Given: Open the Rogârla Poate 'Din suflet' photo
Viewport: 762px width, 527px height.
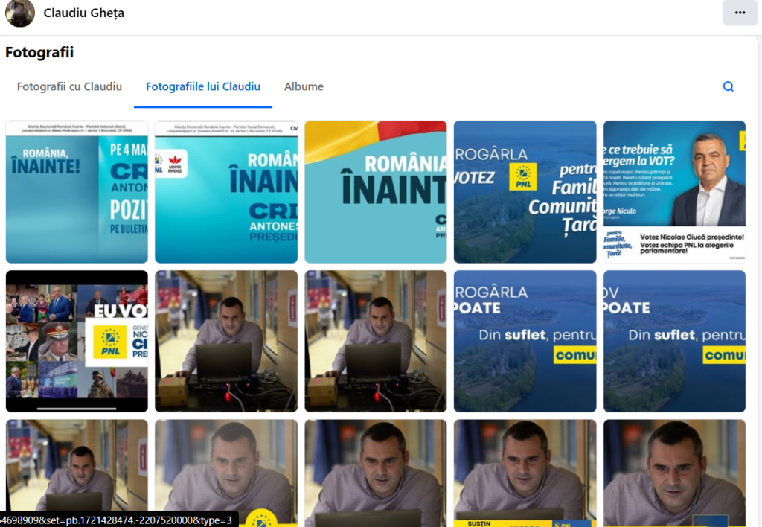Looking at the screenshot, I should point(525,342).
